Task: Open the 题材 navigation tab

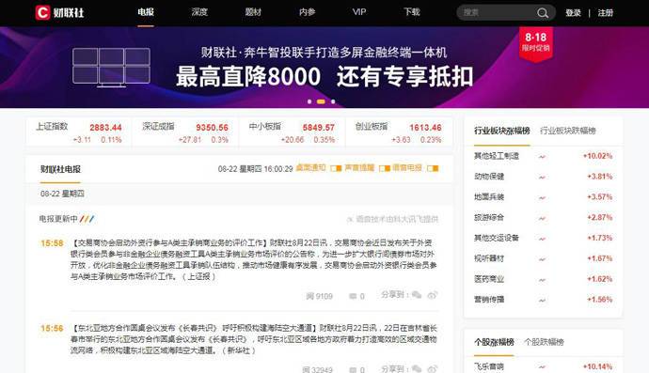Action: coord(253,12)
